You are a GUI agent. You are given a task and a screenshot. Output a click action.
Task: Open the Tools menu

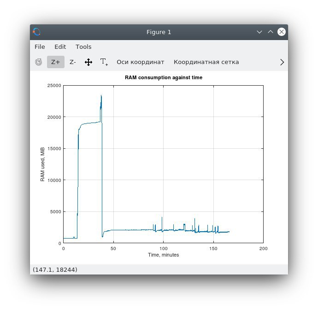83,47
